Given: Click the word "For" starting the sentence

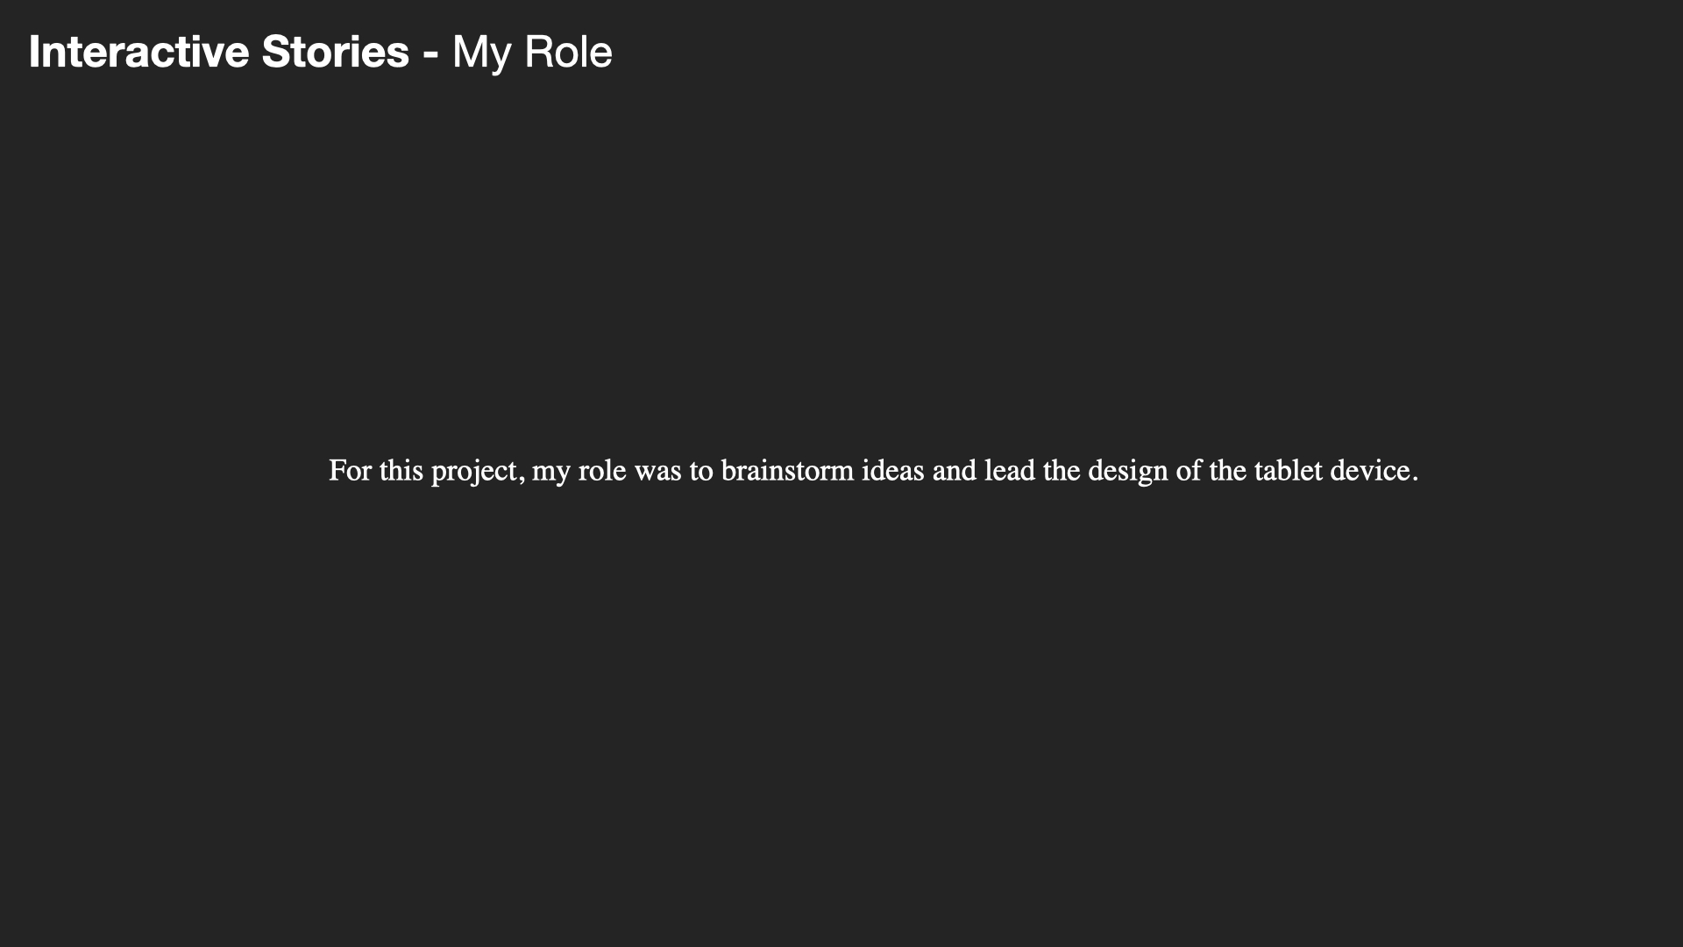Looking at the screenshot, I should [350, 471].
